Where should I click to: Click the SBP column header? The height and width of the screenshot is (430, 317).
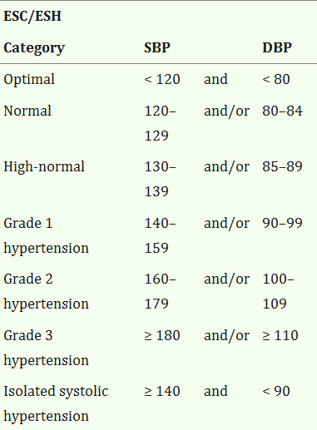157,47
